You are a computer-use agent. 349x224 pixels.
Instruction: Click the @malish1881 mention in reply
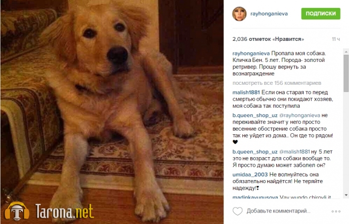pyautogui.click(x=295, y=152)
